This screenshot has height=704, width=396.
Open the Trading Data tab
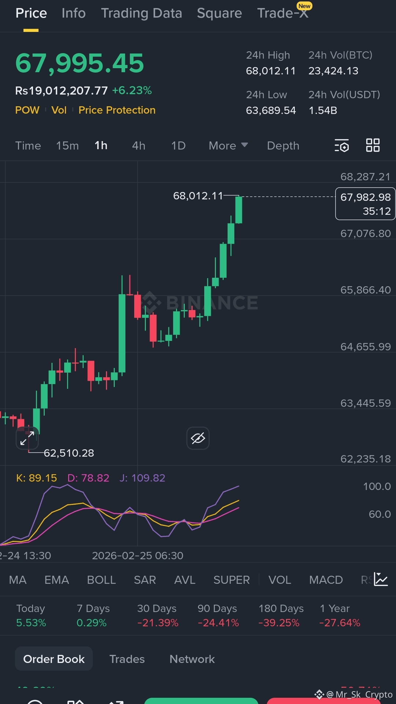142,13
